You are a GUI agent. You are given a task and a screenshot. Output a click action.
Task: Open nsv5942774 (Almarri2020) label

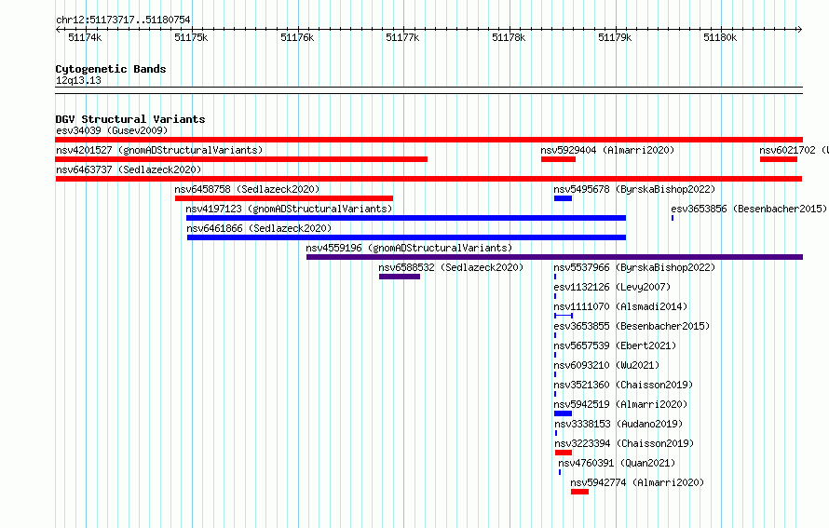(x=637, y=482)
